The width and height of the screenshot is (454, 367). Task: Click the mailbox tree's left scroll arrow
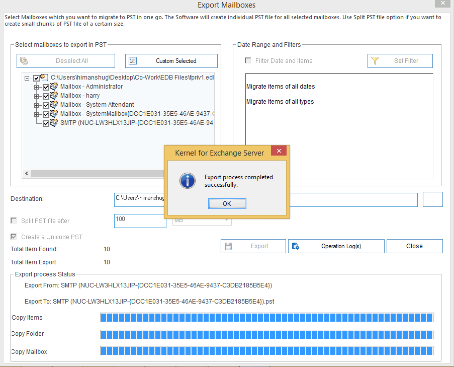(x=27, y=173)
